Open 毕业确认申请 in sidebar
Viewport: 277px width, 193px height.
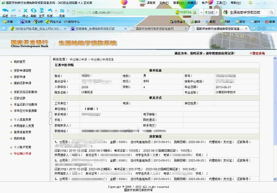[x=23, y=153]
